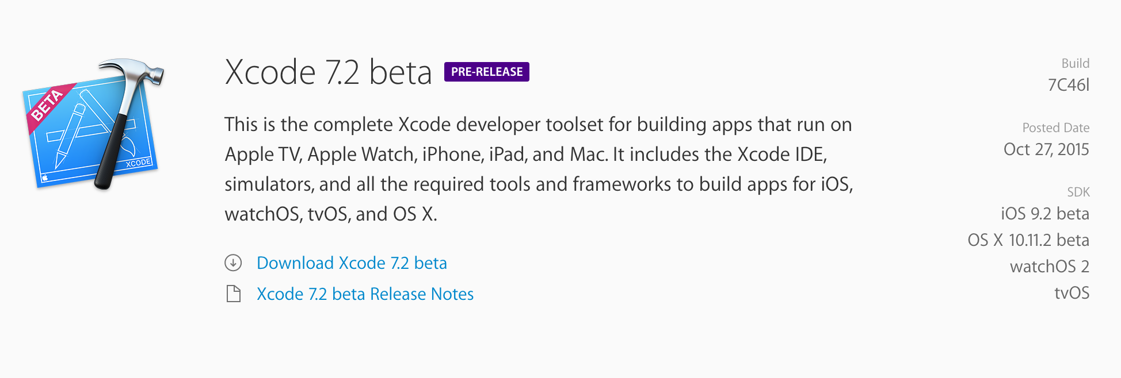Select the tvOS SDK entry
The height and width of the screenshot is (378, 1121).
pyautogui.click(x=1072, y=293)
